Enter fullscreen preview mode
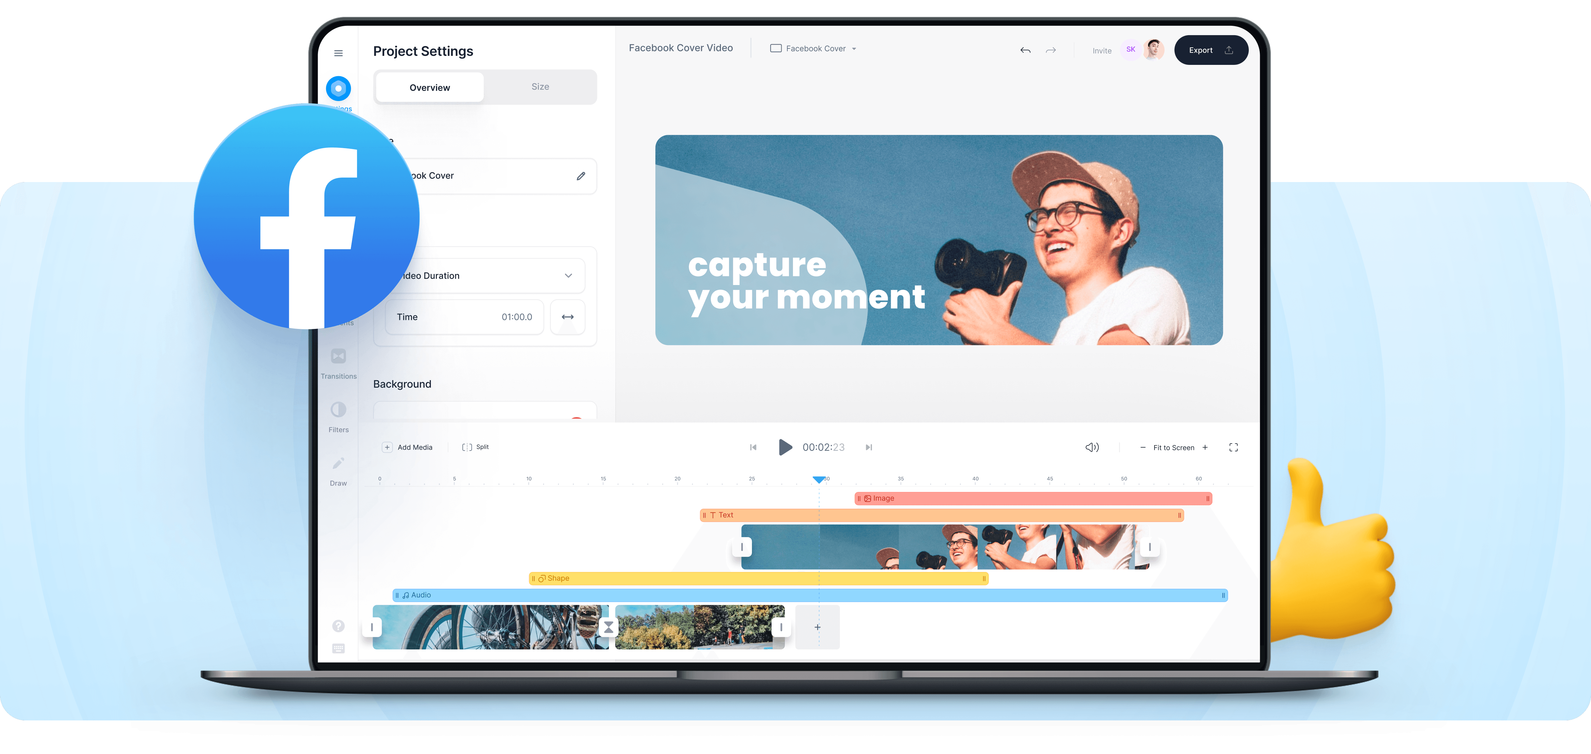 pyautogui.click(x=1233, y=447)
